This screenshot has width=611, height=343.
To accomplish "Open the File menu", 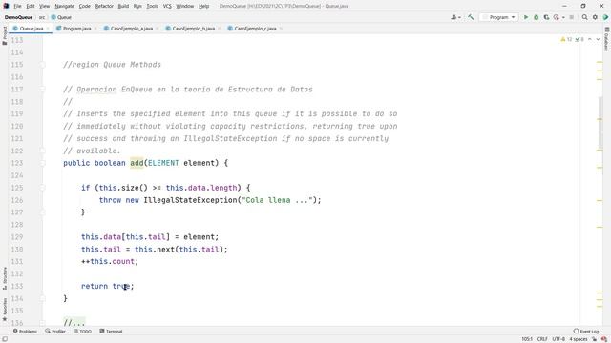I will 17,6.
